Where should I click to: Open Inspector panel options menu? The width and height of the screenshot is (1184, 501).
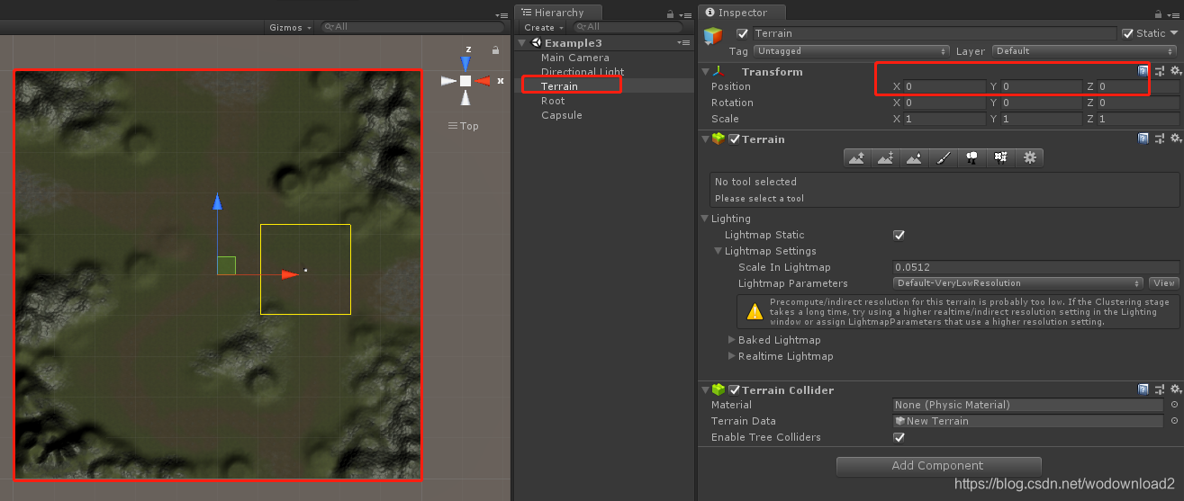(1173, 14)
